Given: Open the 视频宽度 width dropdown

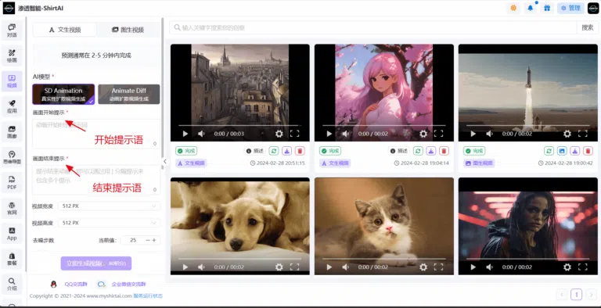Looking at the screenshot, I should click(x=109, y=206).
